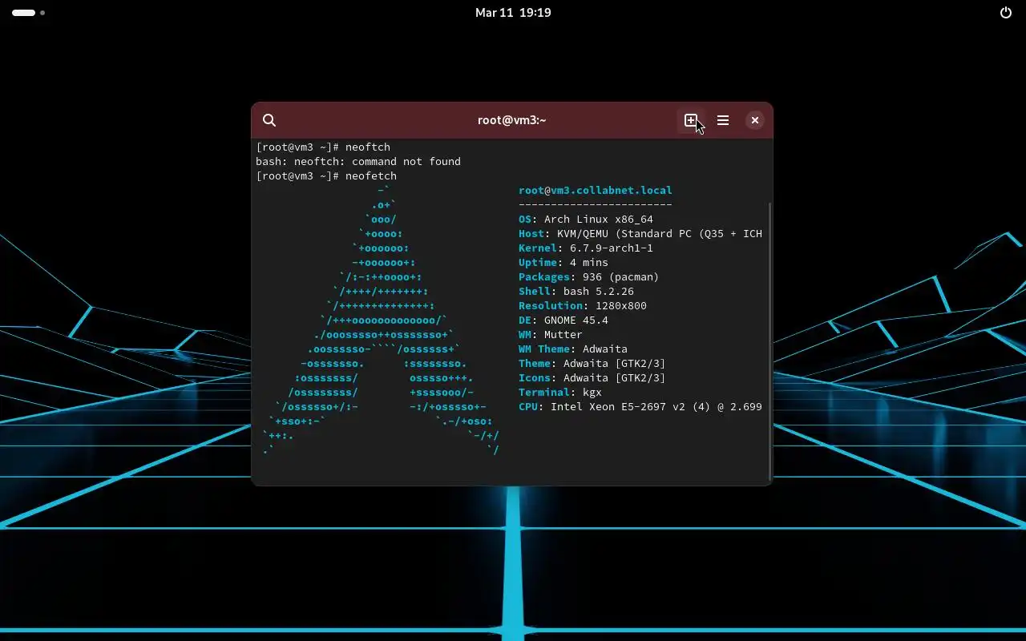Click the WM value 'Mutter'
The image size is (1026, 641).
(x=563, y=335)
